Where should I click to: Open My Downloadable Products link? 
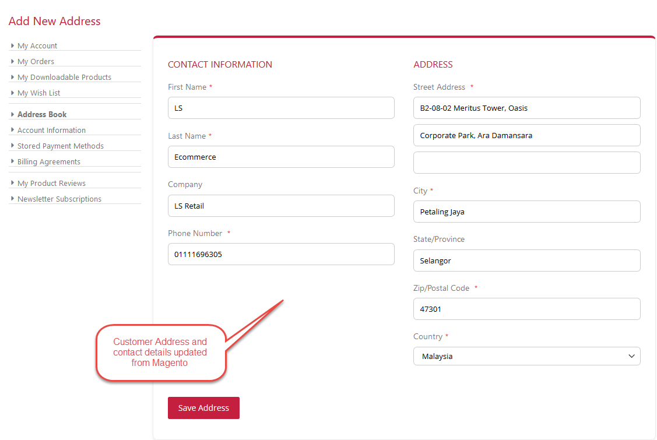64,78
